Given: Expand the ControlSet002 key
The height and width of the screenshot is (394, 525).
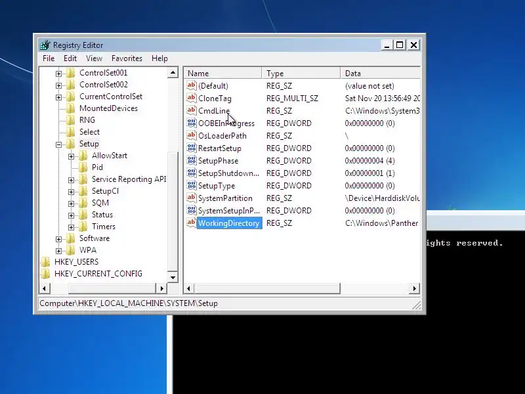Looking at the screenshot, I should pos(58,85).
